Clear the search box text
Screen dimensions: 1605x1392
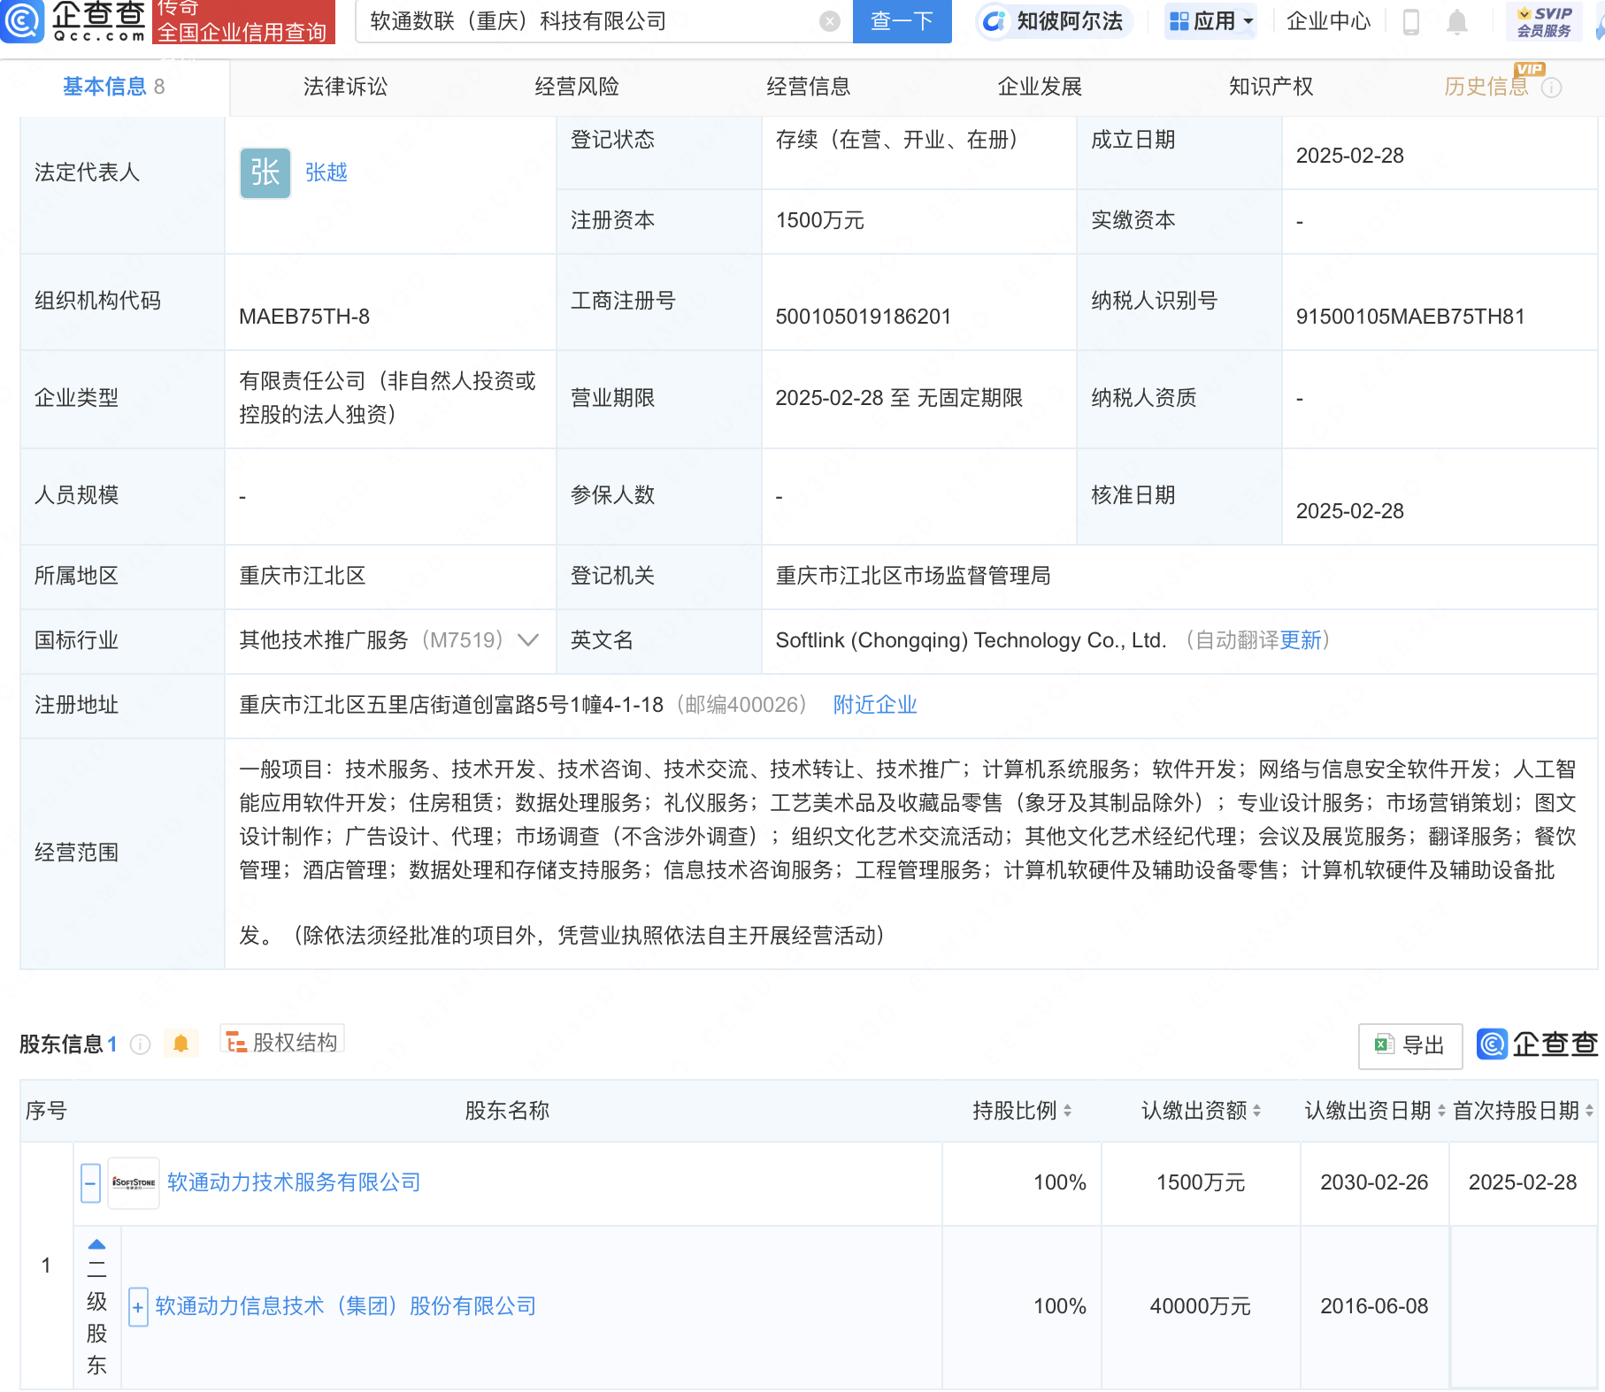pyautogui.click(x=829, y=21)
